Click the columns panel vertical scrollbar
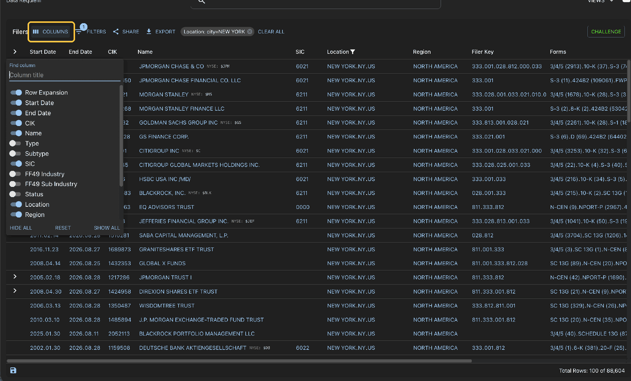Image resolution: width=631 pixels, height=381 pixels. (121, 136)
